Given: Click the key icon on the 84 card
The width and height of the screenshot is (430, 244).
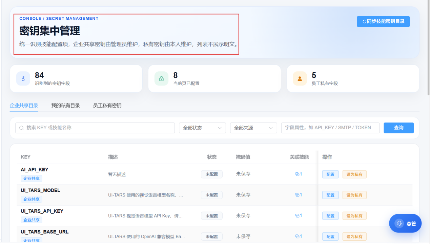Looking at the screenshot, I should pyautogui.click(x=23, y=79).
